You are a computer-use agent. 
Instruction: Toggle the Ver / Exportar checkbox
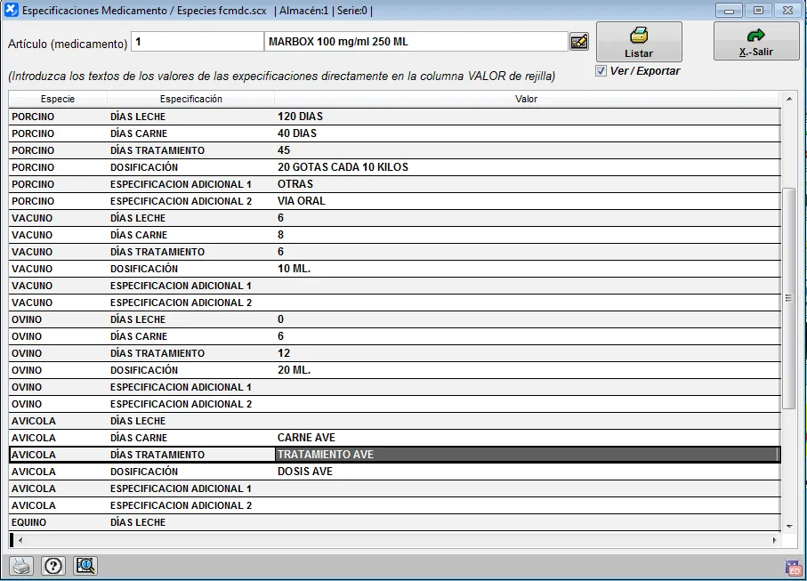click(x=601, y=71)
